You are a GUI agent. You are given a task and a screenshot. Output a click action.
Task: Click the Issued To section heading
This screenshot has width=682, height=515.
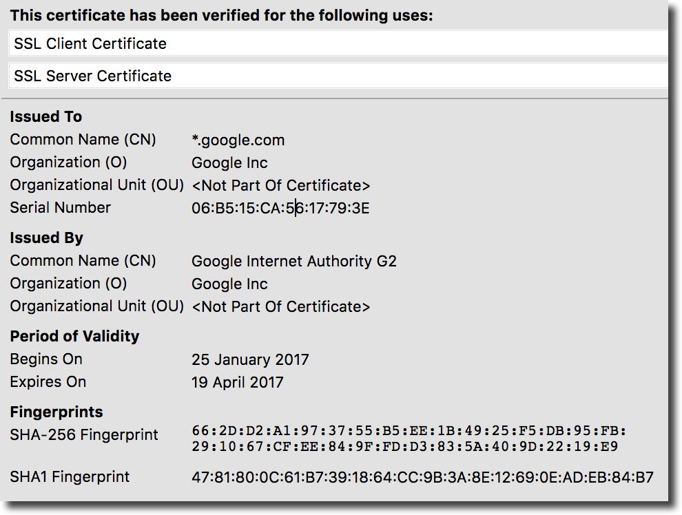click(45, 117)
